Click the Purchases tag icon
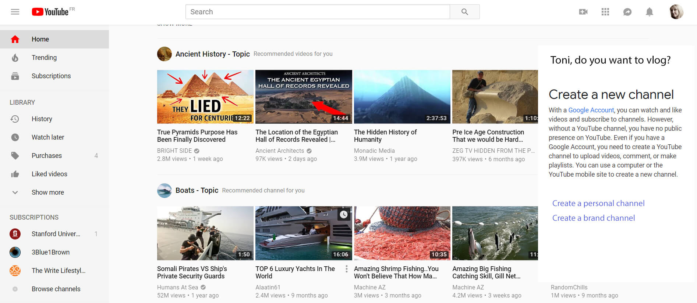This screenshot has height=303, width=697. click(x=15, y=155)
